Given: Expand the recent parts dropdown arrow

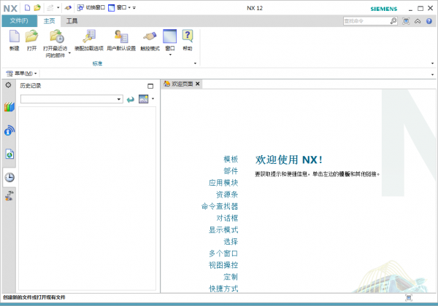Looking at the screenshot, I should pos(69,52).
